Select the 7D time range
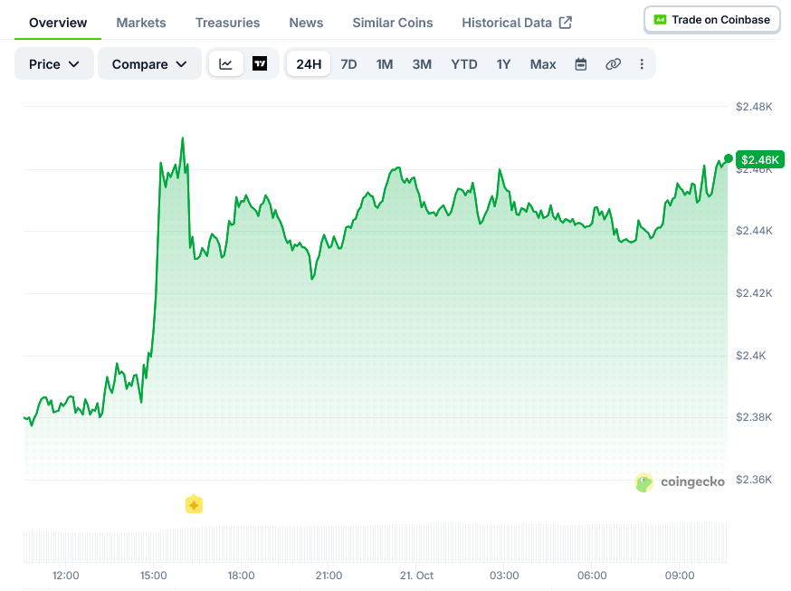 pyautogui.click(x=348, y=64)
